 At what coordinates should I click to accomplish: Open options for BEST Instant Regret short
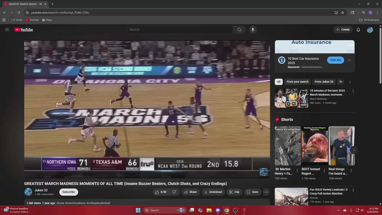pos(324,171)
